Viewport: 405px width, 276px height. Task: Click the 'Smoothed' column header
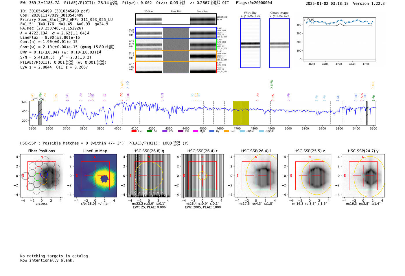click(x=203, y=12)
